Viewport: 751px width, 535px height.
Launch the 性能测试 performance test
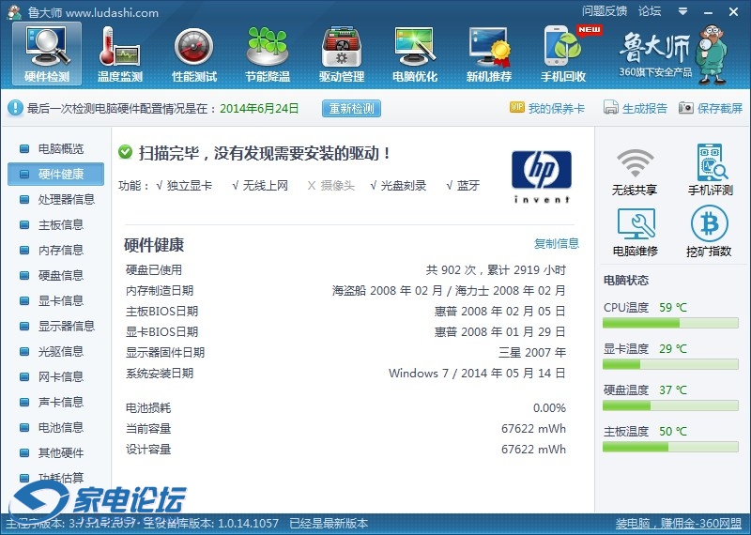pos(194,54)
